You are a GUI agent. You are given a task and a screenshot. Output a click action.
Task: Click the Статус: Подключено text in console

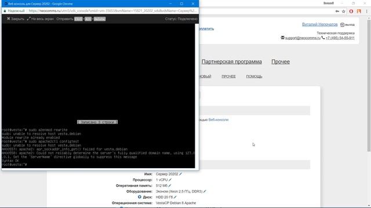pos(181,19)
